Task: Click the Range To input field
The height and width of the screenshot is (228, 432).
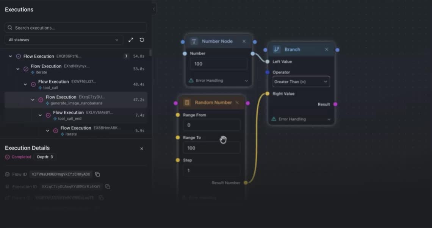Action: pyautogui.click(x=211, y=148)
